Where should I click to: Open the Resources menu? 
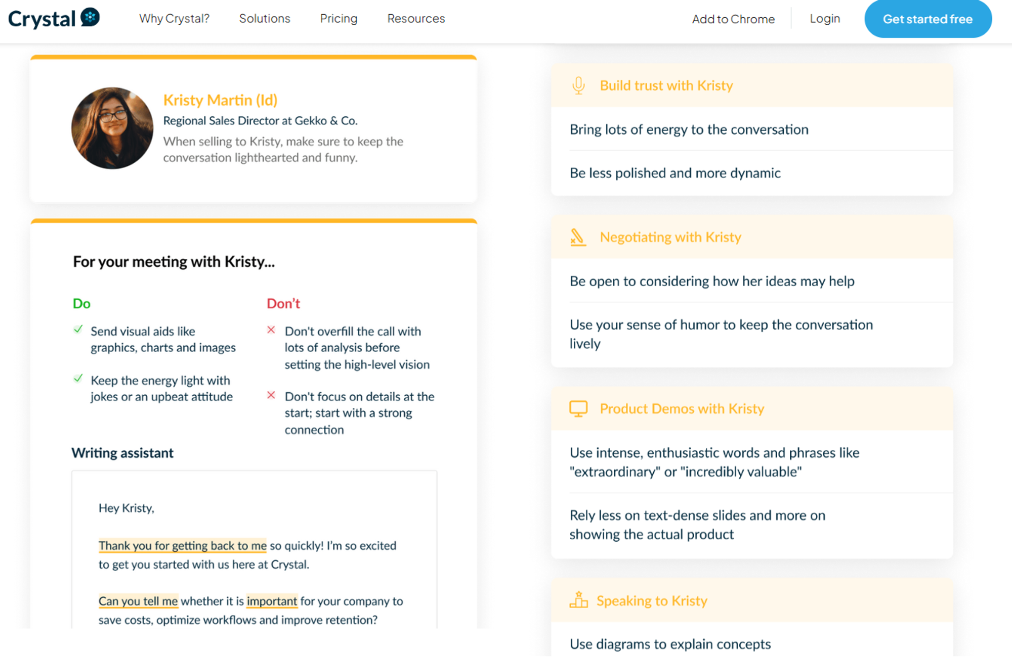pyautogui.click(x=416, y=19)
